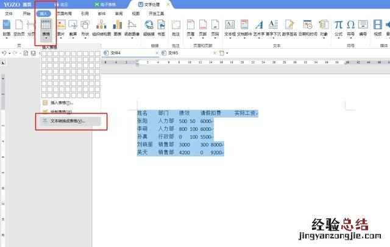Click the 函数图像 function graph icon
The width and height of the screenshot is (390, 247).
(x=132, y=25)
